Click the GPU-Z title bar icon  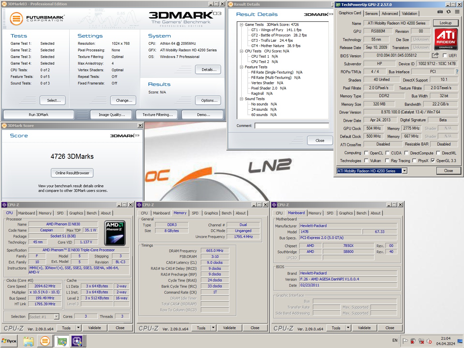pos(338,5)
